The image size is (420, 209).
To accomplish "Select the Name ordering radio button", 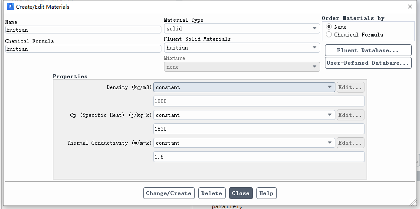I will tap(329, 27).
